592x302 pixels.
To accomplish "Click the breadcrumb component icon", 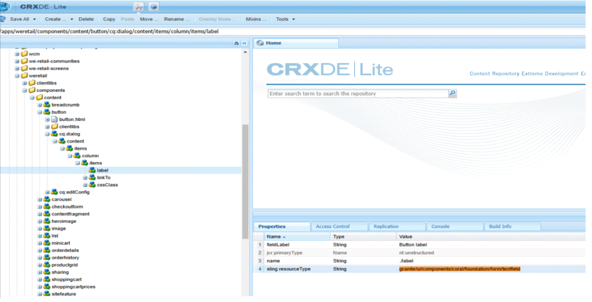I will (x=47, y=105).
